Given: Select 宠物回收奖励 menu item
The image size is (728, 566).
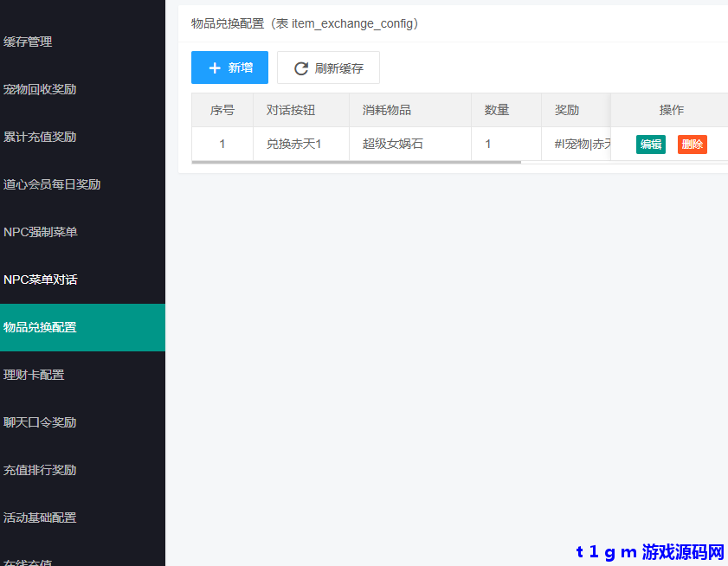Looking at the screenshot, I should point(40,89).
